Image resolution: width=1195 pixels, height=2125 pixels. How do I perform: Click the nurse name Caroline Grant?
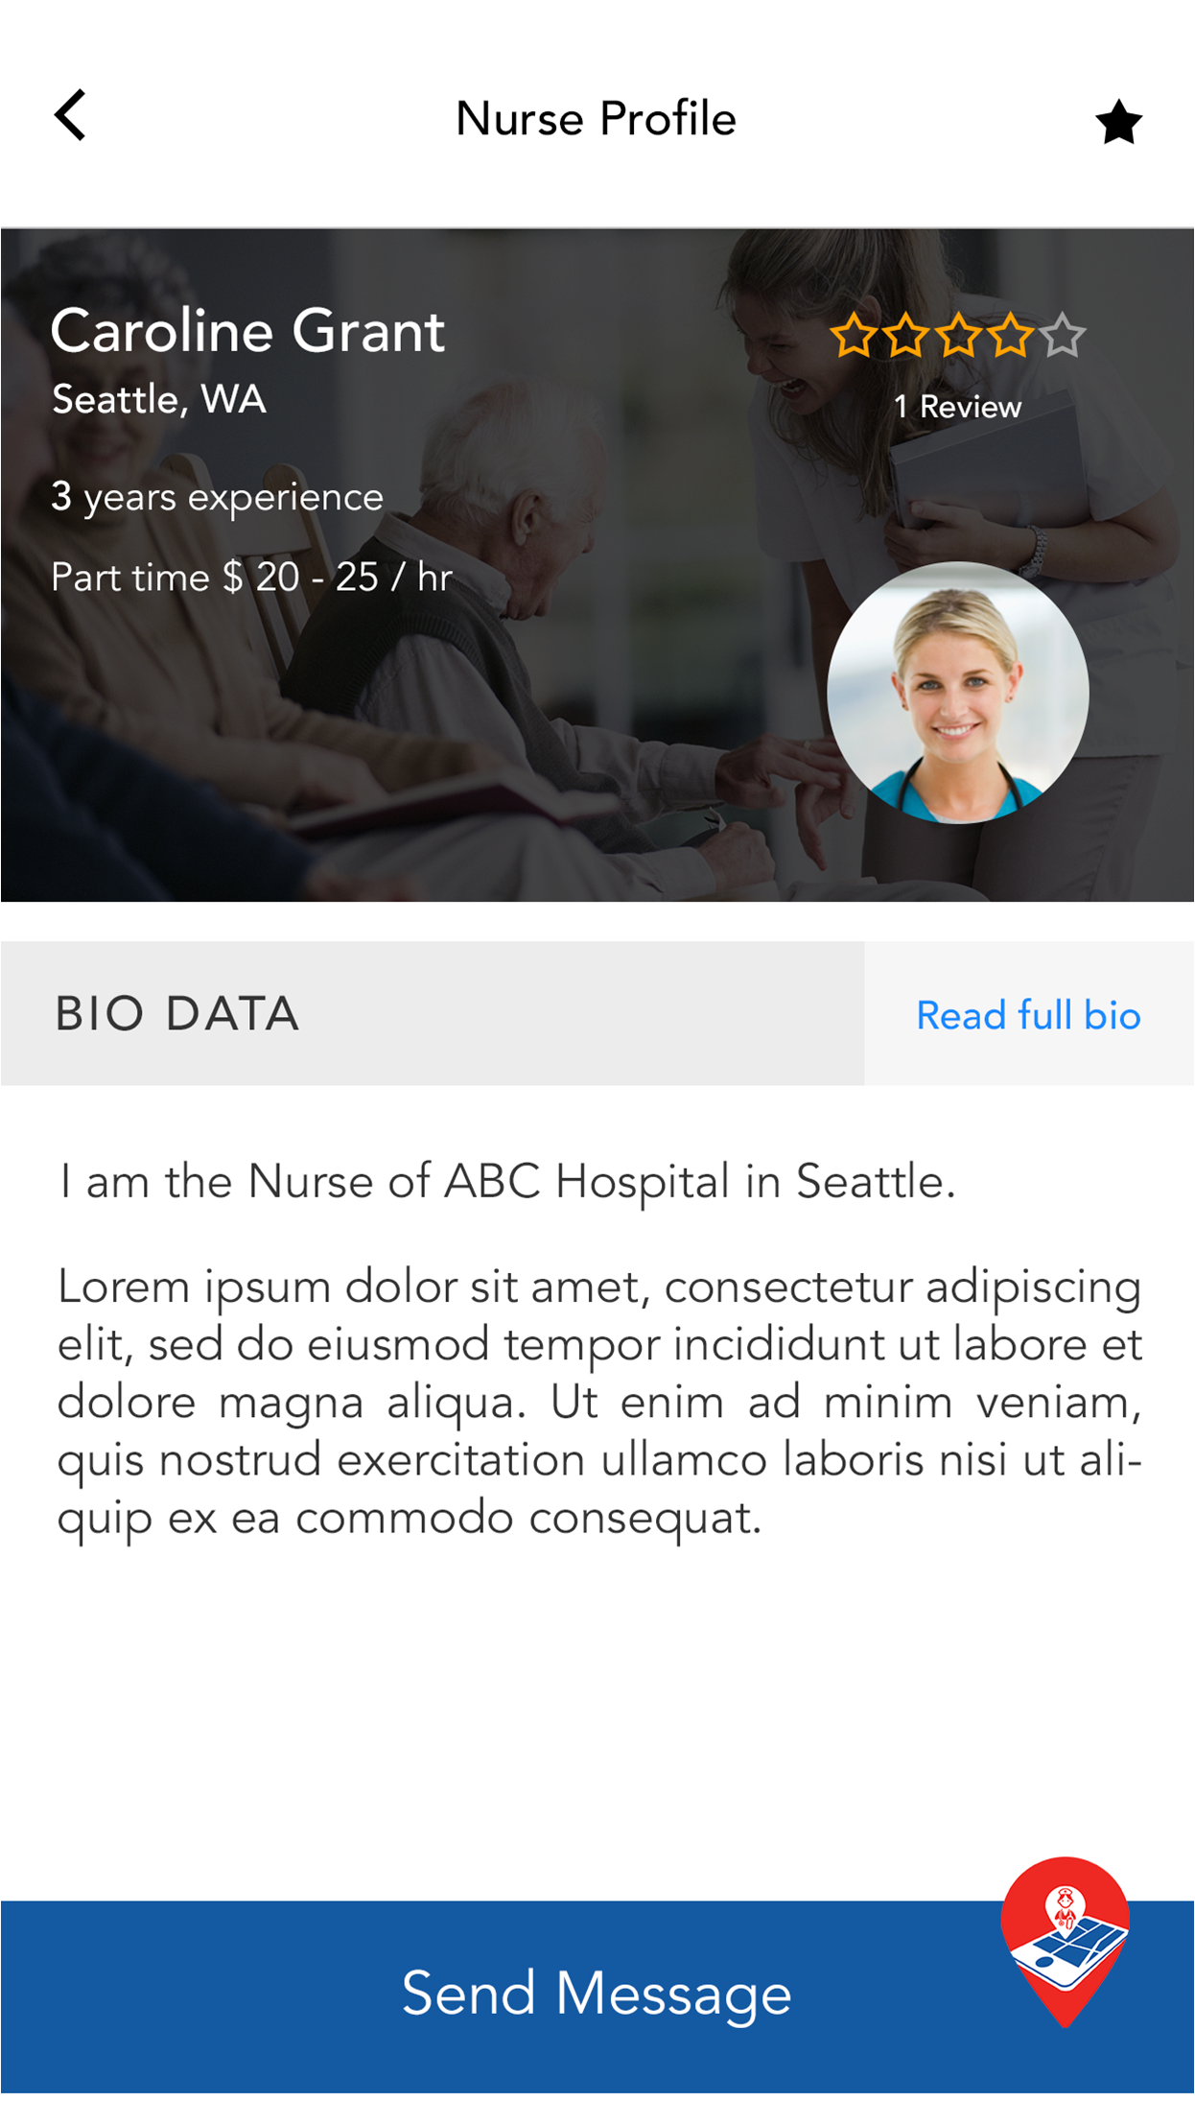[x=247, y=331]
